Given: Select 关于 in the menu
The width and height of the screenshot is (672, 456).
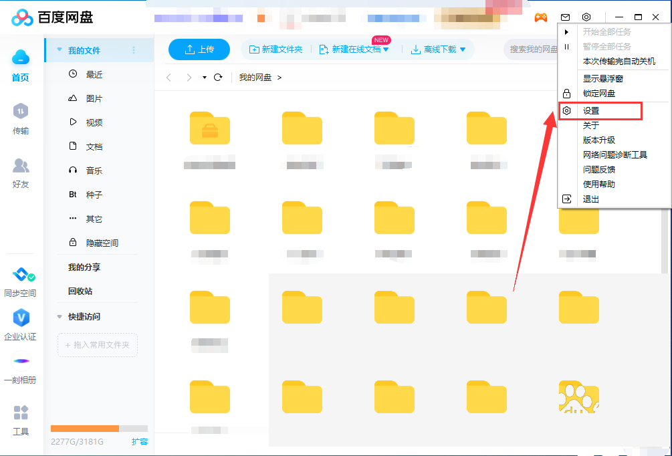Looking at the screenshot, I should click(590, 126).
